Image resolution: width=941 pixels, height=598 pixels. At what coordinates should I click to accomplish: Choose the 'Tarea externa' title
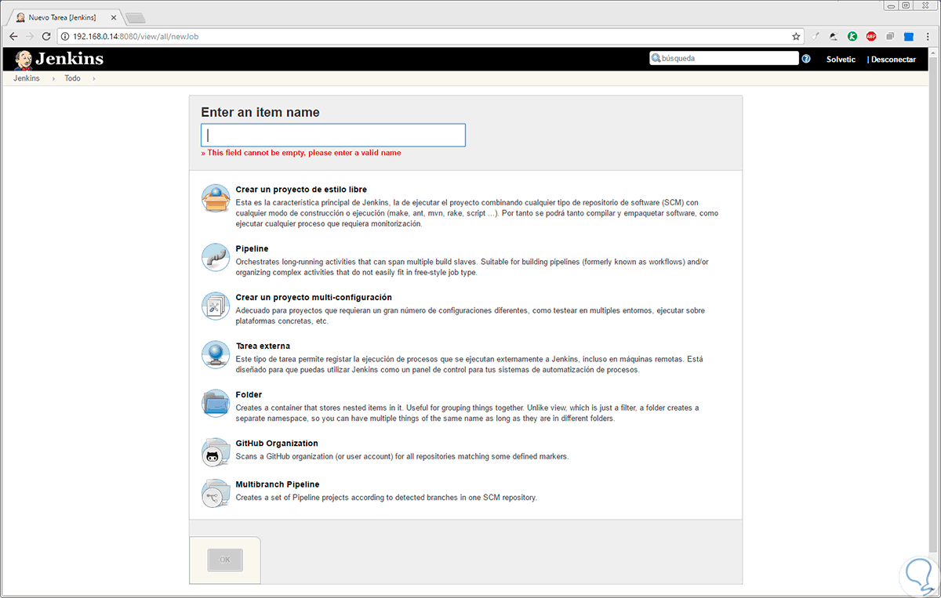tap(263, 346)
